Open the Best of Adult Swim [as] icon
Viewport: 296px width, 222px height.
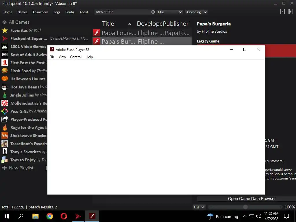(x=5, y=55)
